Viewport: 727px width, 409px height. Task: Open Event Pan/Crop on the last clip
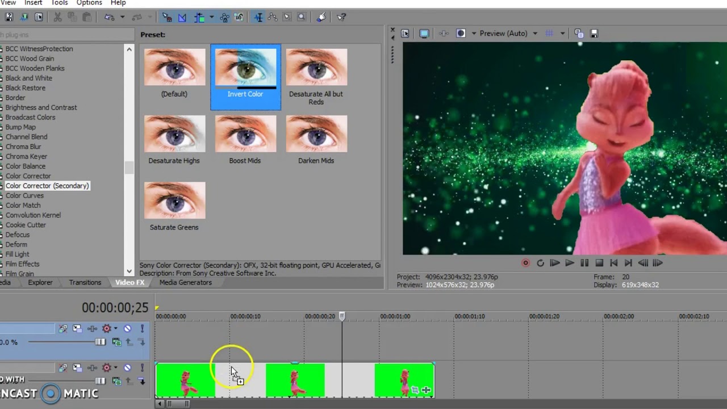click(415, 390)
